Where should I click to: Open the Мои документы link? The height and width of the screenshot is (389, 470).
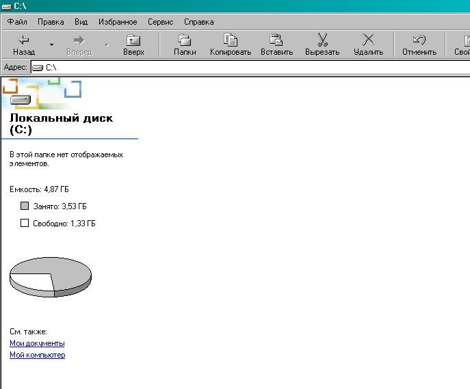tap(37, 343)
